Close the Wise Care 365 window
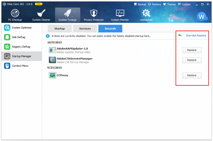Viewport: 213px width, 141px height. point(208,4)
